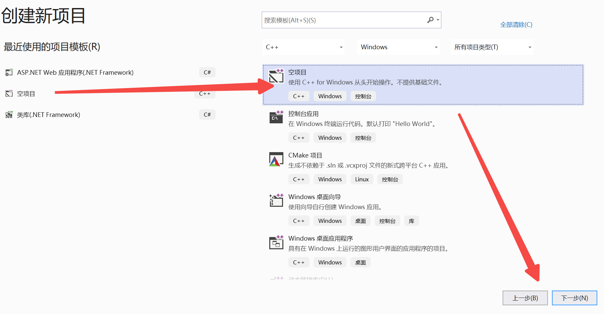Click the C++ tag under 空项目 template
This screenshot has width=604, height=314.
(299, 96)
